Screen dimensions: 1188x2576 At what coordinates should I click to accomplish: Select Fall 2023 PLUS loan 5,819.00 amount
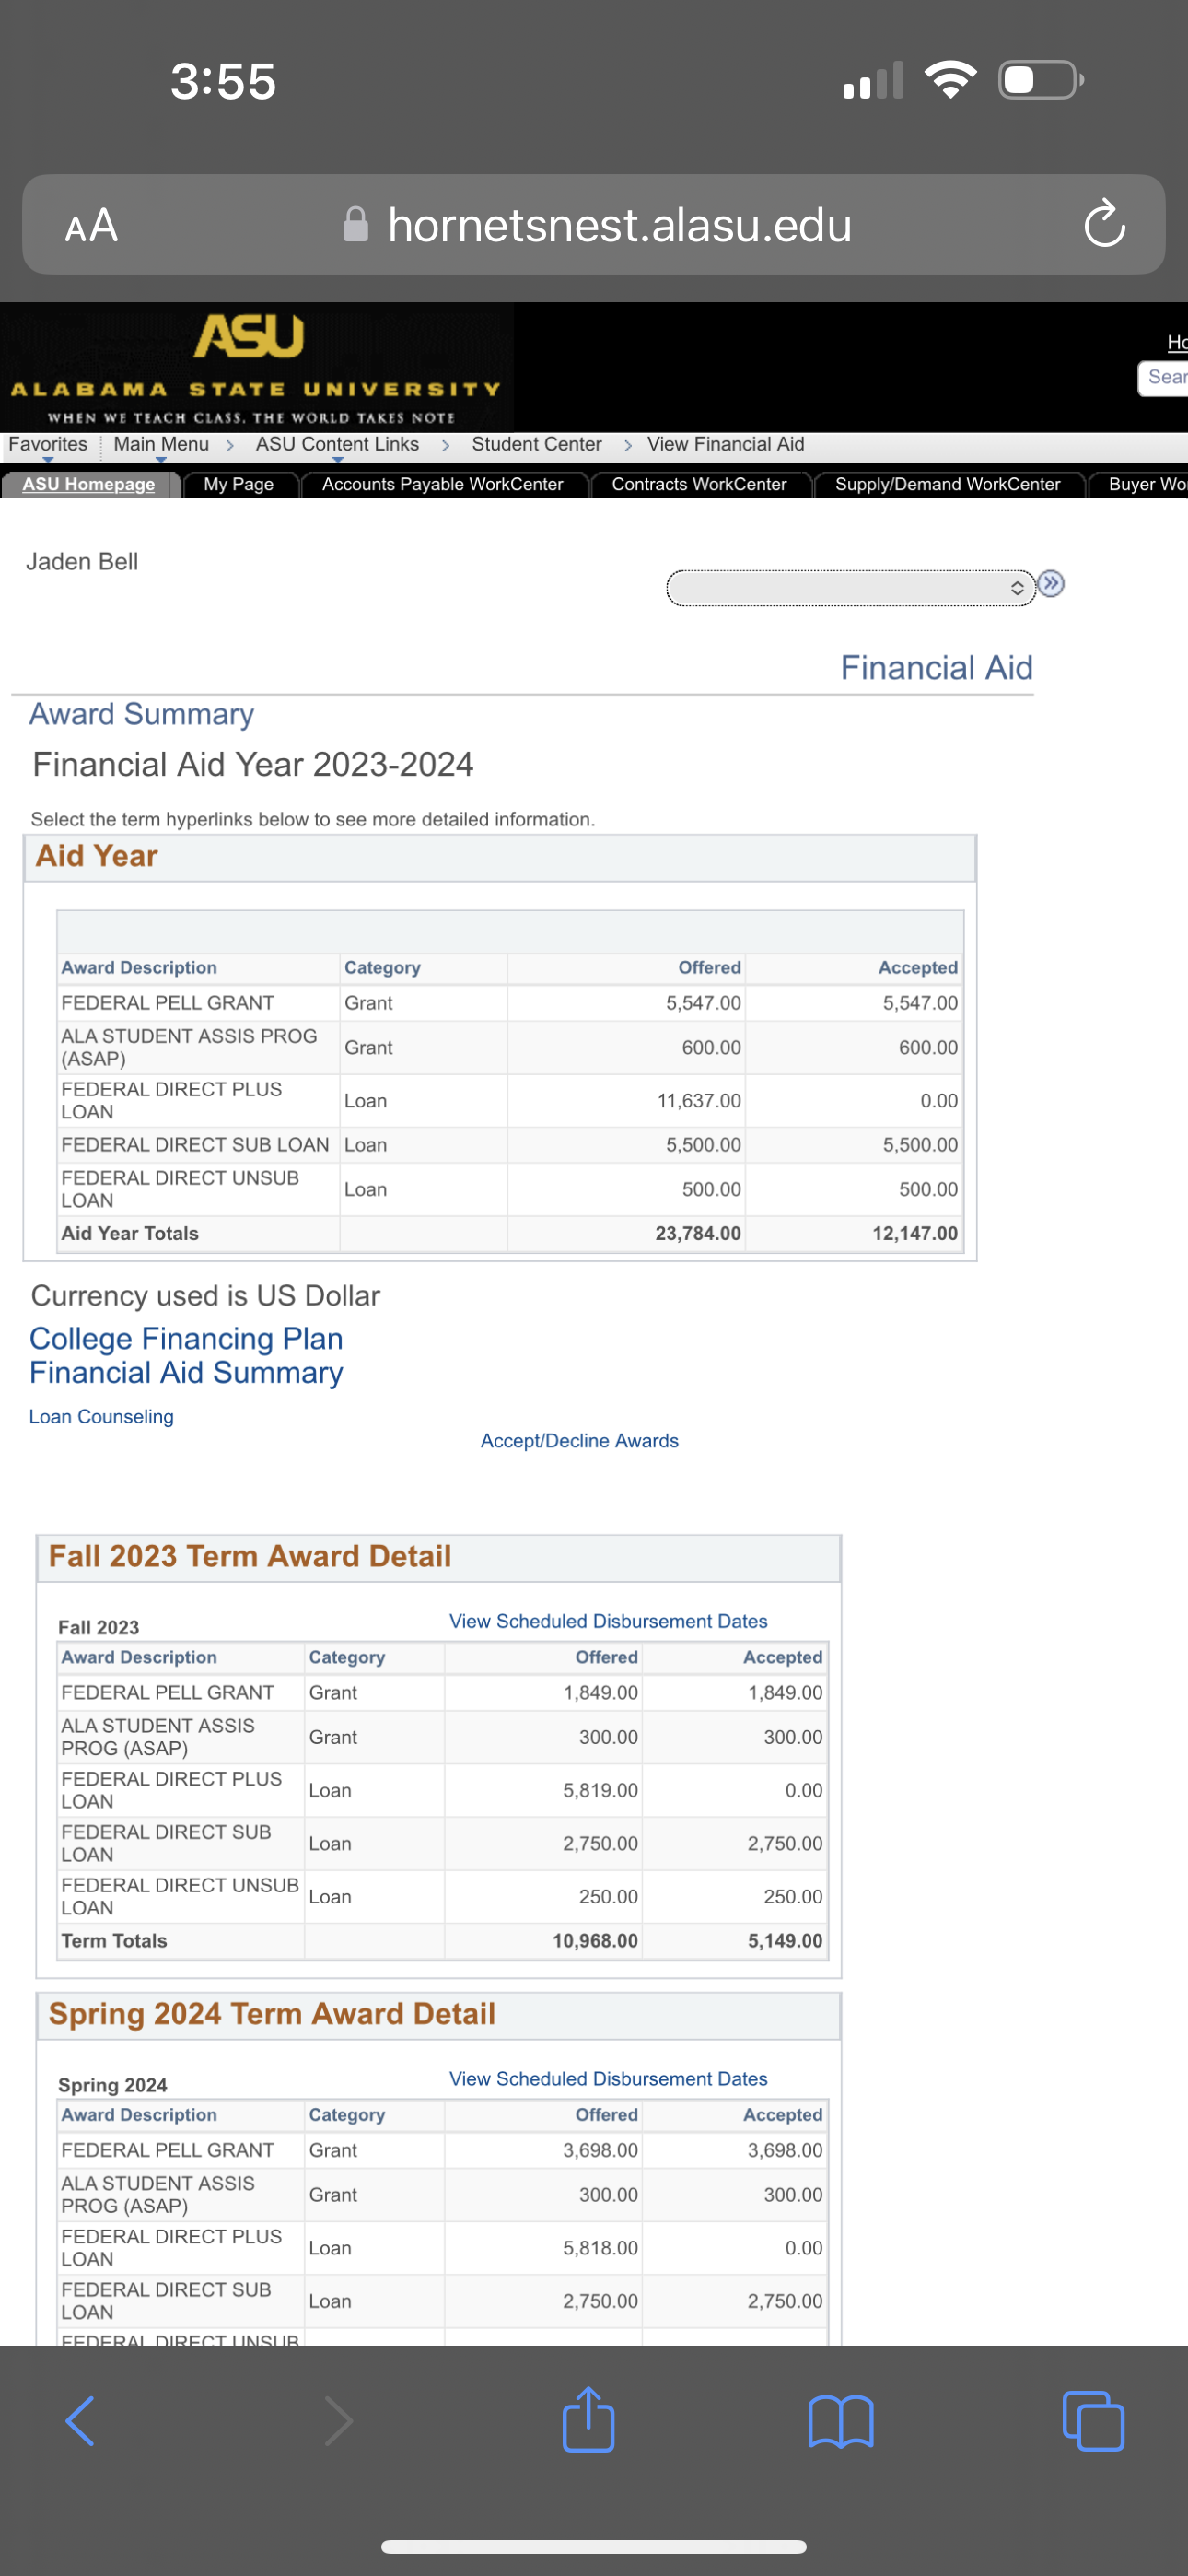[600, 1790]
